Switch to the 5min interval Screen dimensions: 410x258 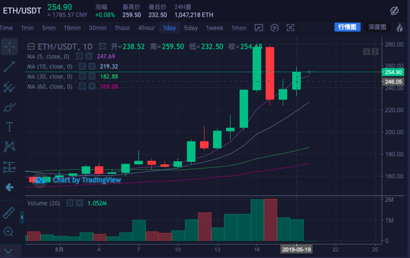point(49,28)
